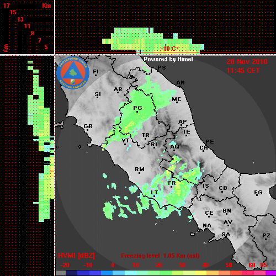Click the IS city label

(x=206, y=186)
